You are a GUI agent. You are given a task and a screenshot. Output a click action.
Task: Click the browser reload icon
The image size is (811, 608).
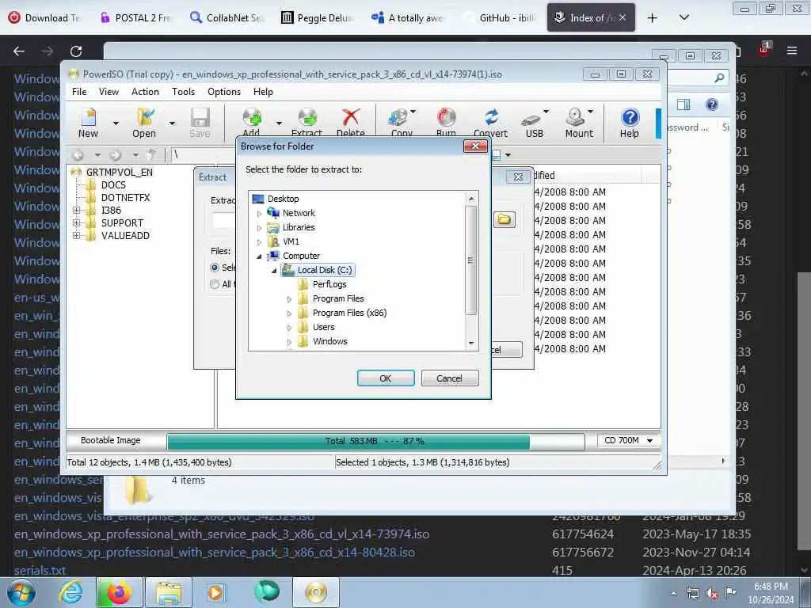(76, 51)
